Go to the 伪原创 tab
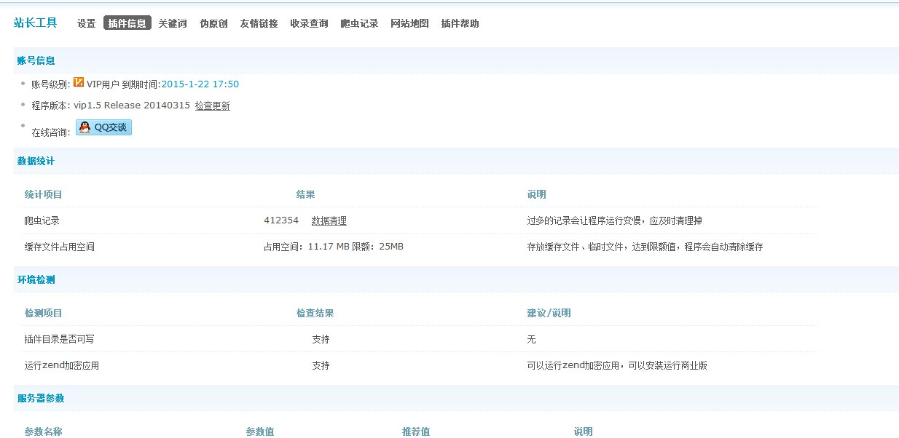Viewport: 899px width, 438px height. pyautogui.click(x=213, y=23)
